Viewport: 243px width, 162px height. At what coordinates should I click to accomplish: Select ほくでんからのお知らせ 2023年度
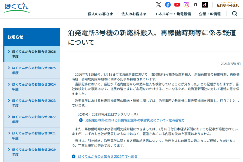tap(31, 103)
